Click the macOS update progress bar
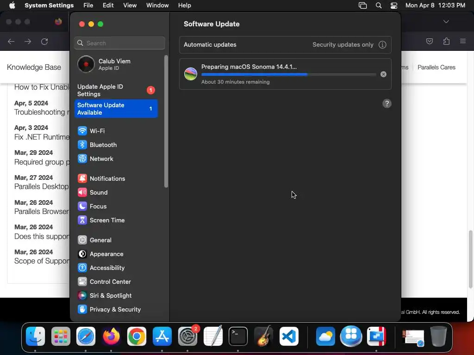The width and height of the screenshot is (474, 355). click(289, 74)
